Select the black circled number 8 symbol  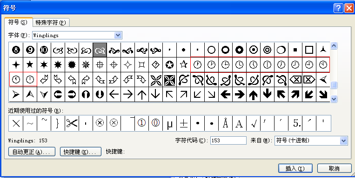click(x=16, y=50)
